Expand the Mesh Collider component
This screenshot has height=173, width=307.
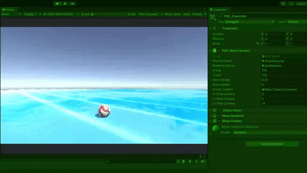tap(258, 121)
